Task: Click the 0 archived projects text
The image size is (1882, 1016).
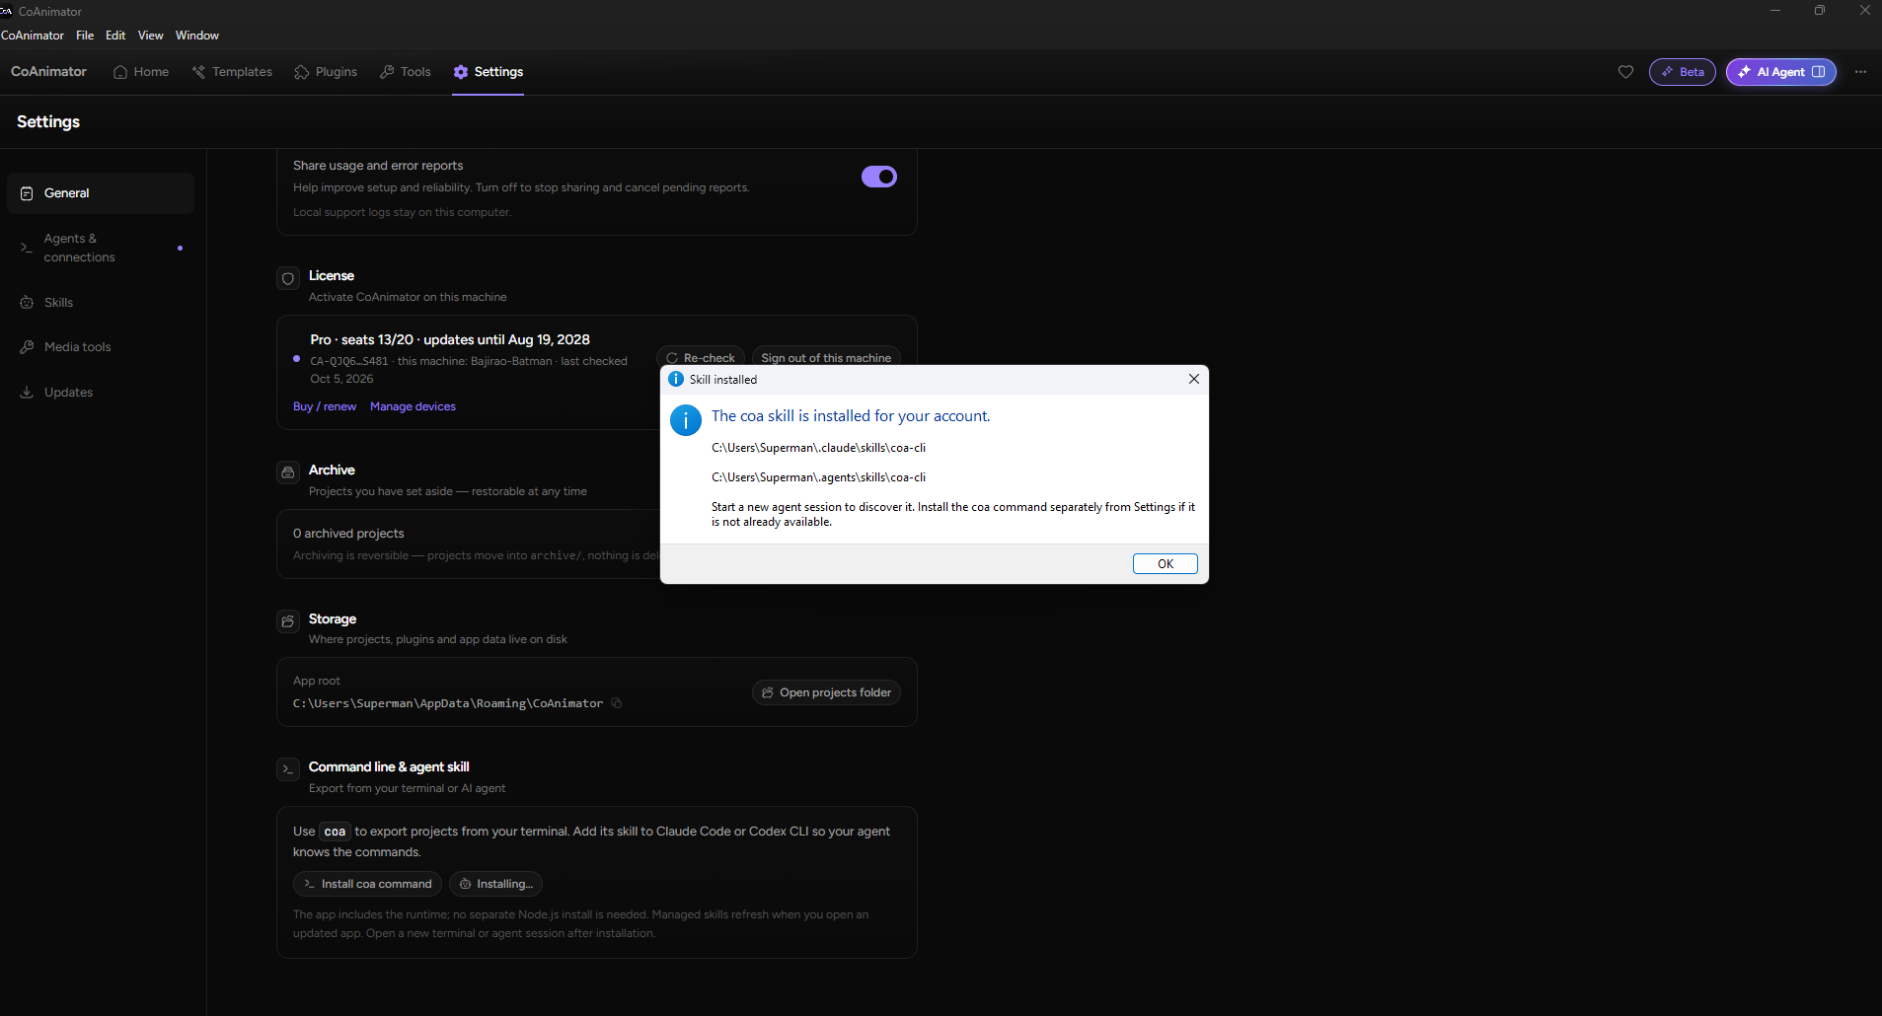Action: pyautogui.click(x=348, y=534)
